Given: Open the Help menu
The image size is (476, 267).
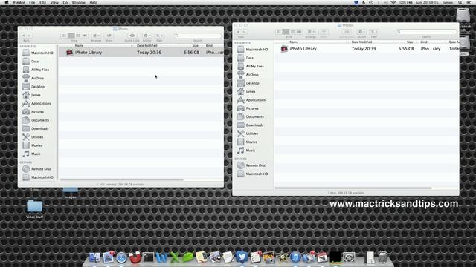Looking at the screenshot, I should (93, 2).
